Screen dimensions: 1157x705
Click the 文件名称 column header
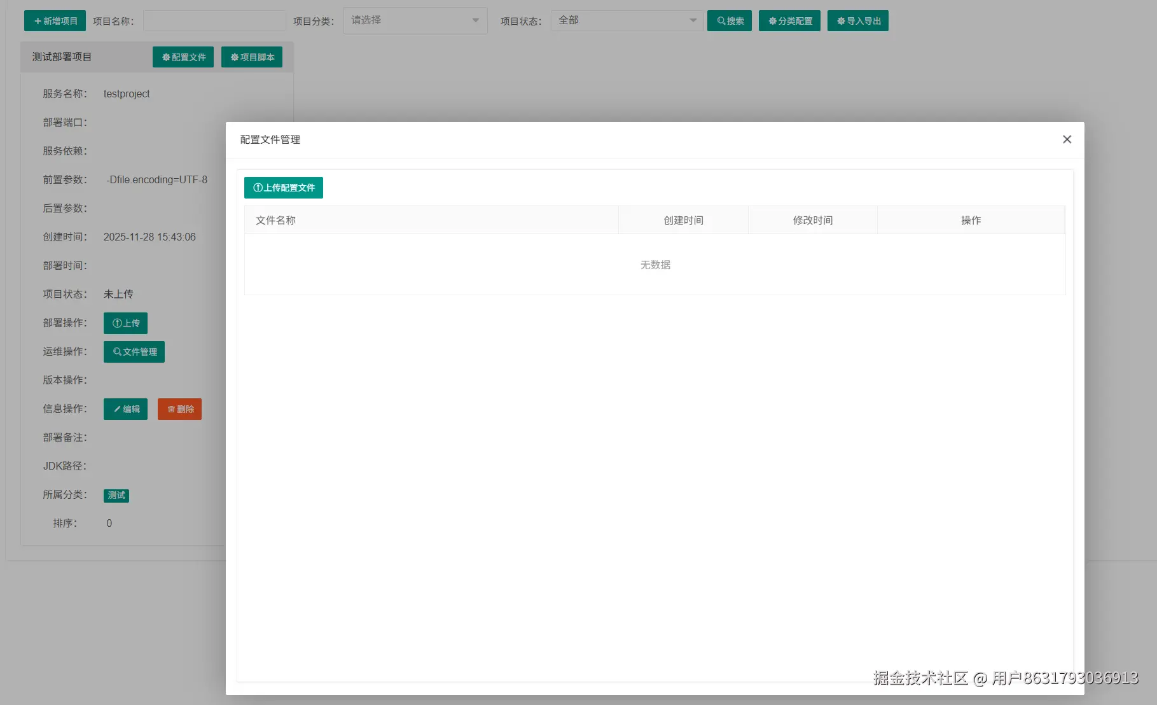click(x=431, y=220)
